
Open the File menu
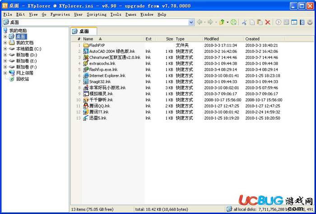tap(8, 14)
